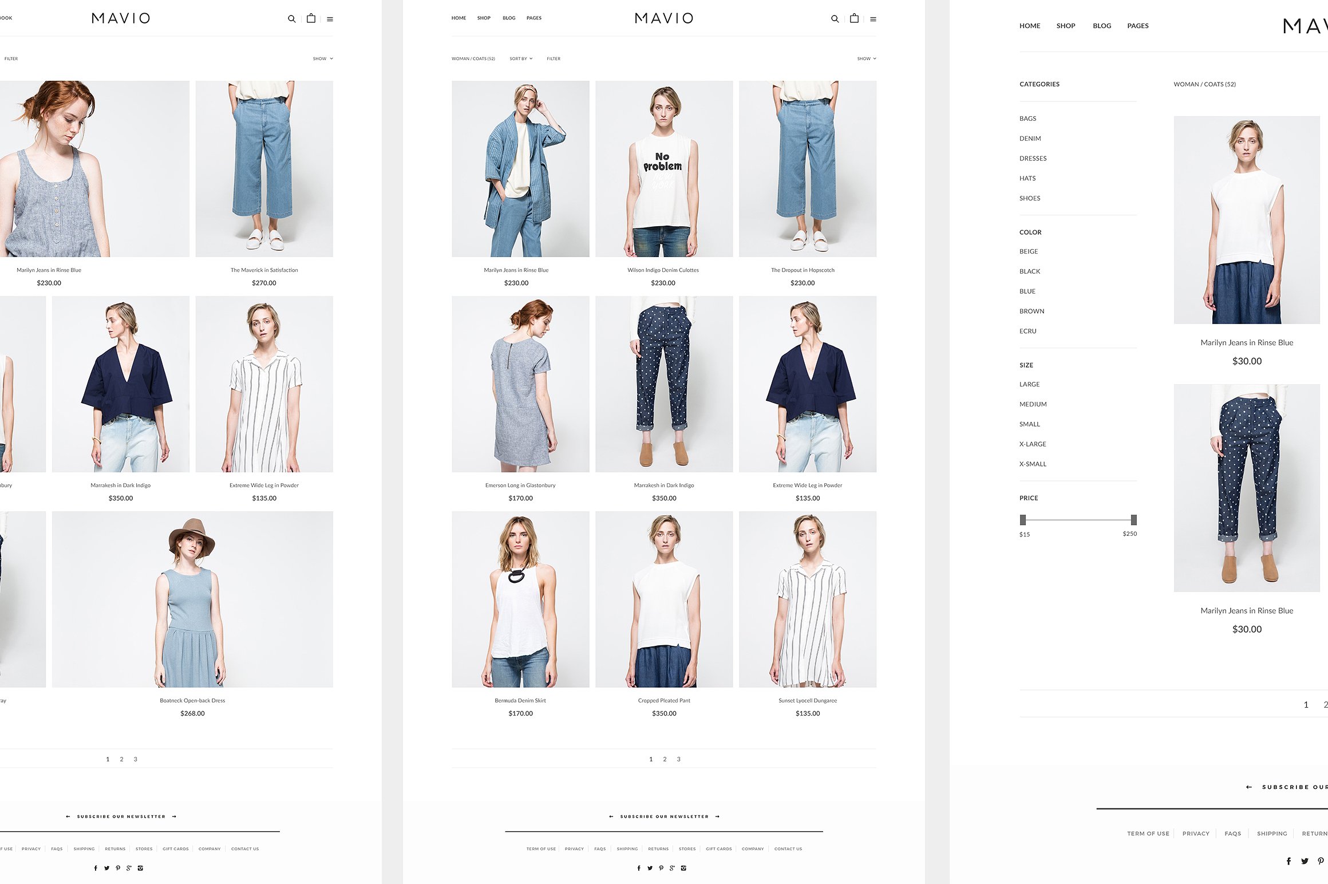Click the shopping bag cart icon
Viewport: 1328px width, 884px height.
854,18
